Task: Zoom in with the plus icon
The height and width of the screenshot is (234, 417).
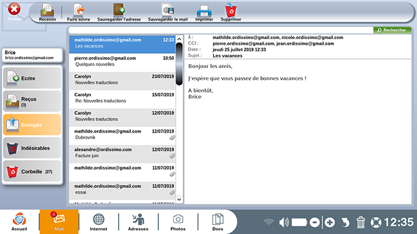Action: coord(330,222)
